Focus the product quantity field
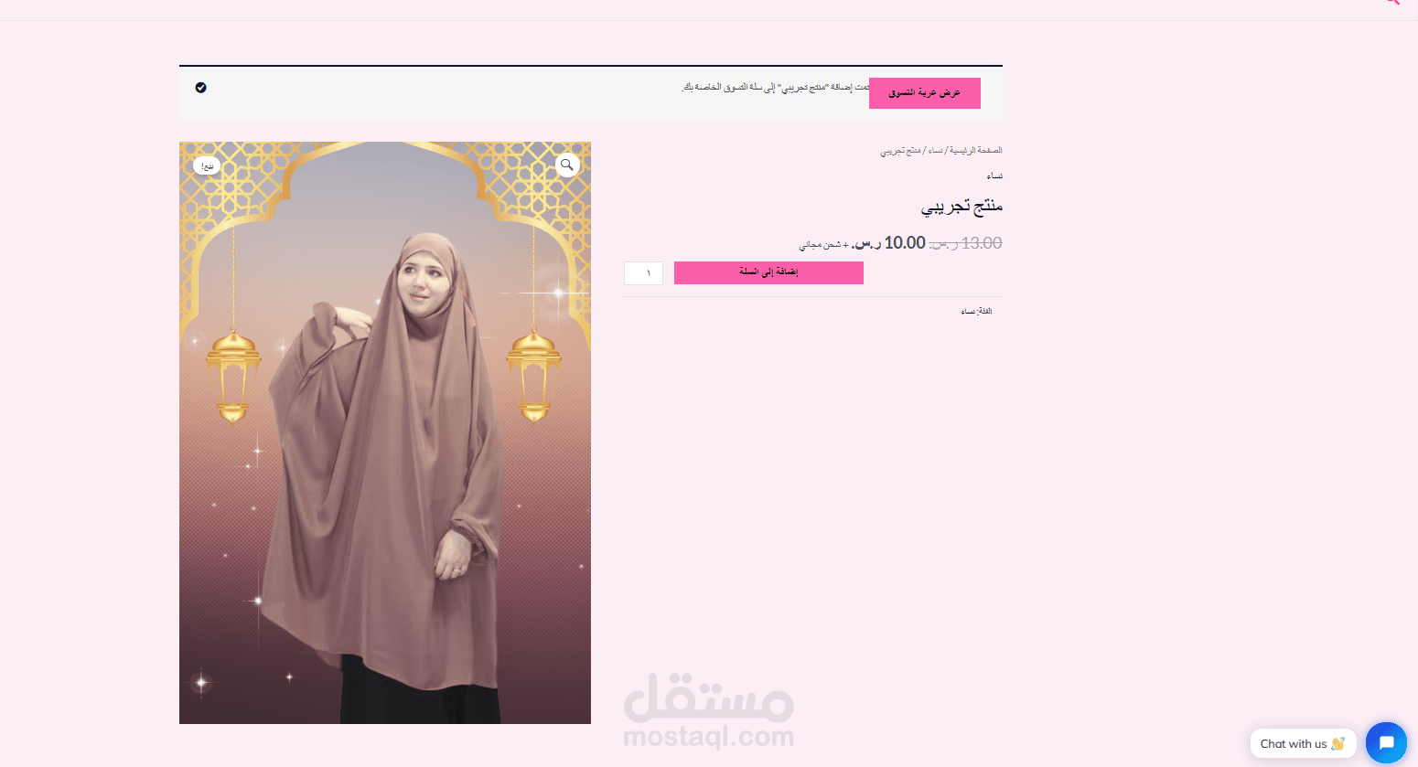The height and width of the screenshot is (767, 1418). click(x=643, y=272)
